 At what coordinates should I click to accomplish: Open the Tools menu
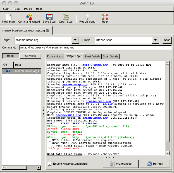(16, 9)
